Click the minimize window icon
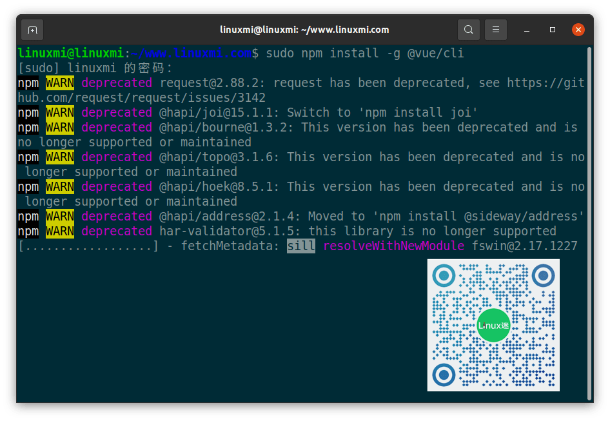Viewport: 610px width, 421px height. click(x=526, y=30)
